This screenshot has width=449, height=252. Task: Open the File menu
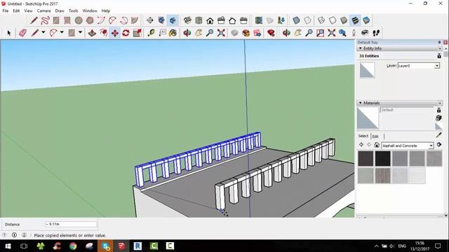(6, 11)
